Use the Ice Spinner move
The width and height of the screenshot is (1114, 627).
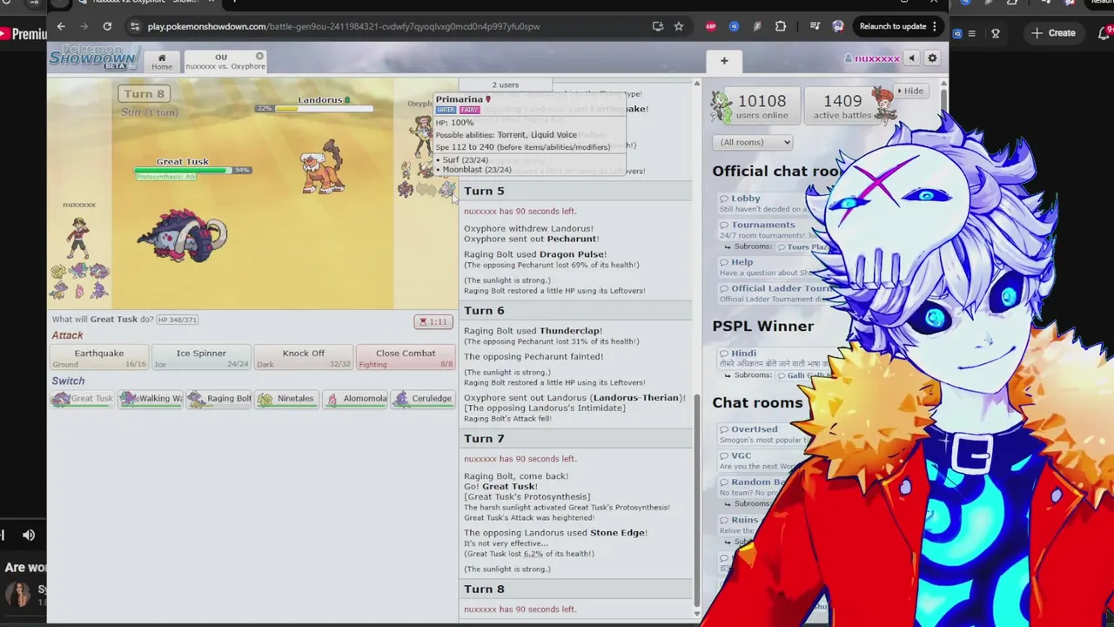[201, 357]
